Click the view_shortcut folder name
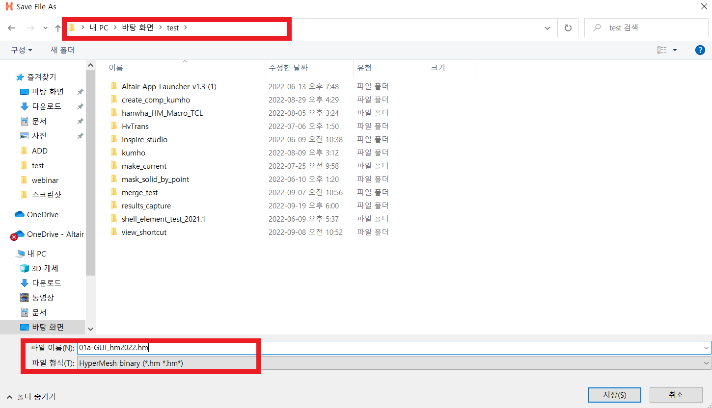The height and width of the screenshot is (408, 712). pos(144,232)
